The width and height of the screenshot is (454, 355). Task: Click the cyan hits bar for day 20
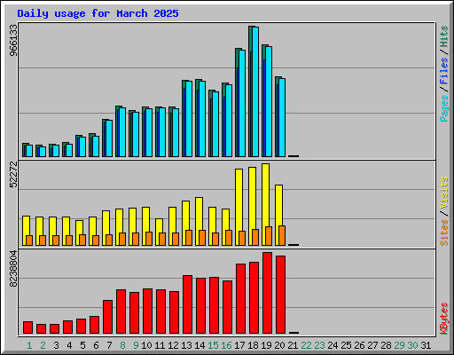click(x=282, y=117)
